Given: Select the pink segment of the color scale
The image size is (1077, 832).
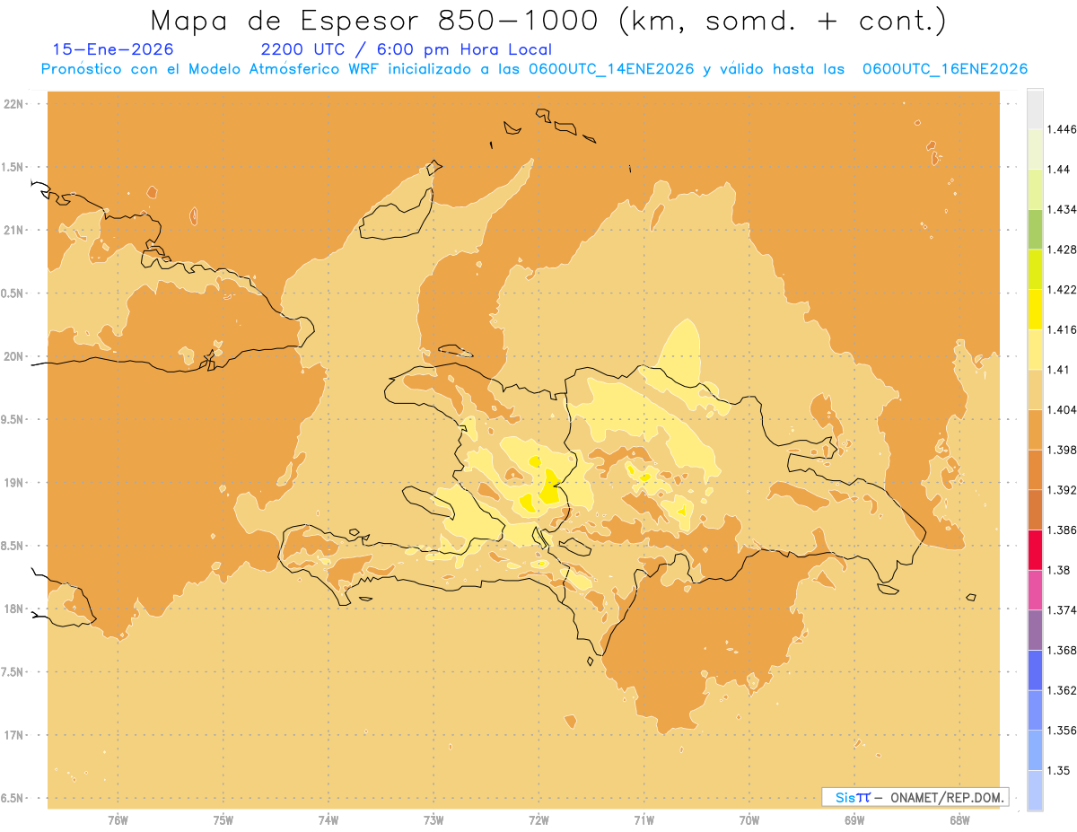Looking at the screenshot, I should click(x=1035, y=591).
